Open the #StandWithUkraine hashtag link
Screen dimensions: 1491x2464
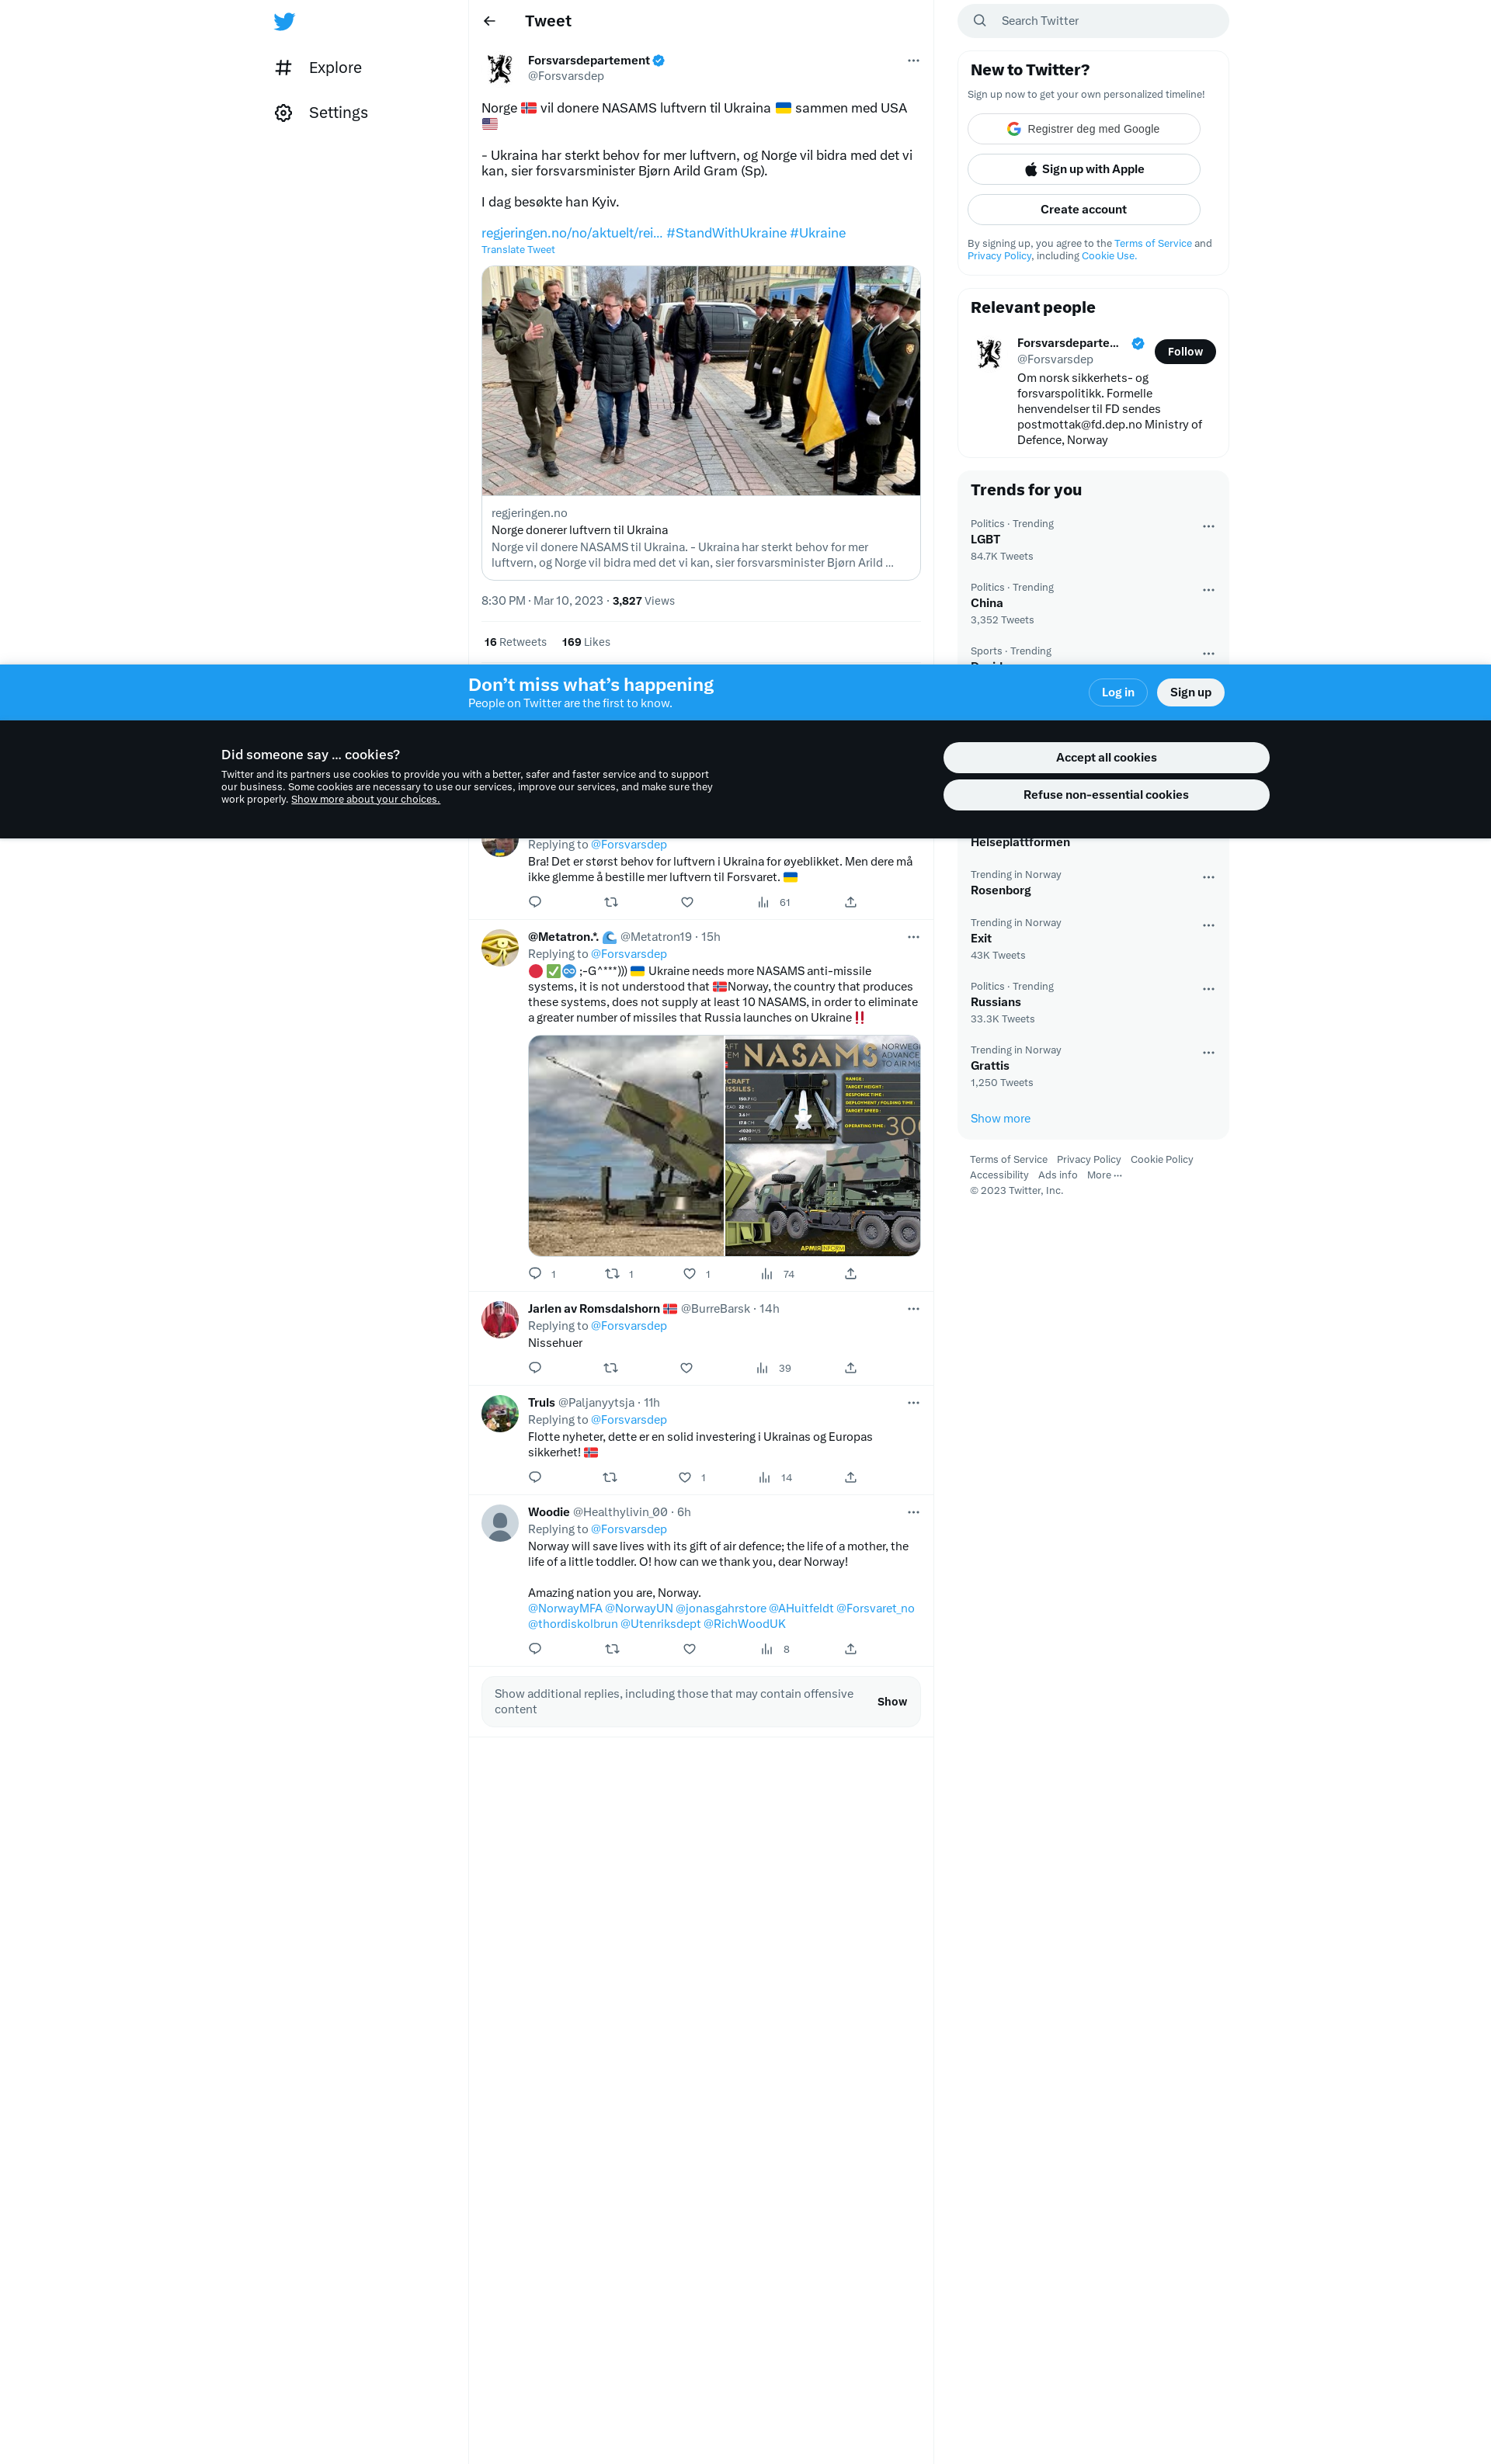pyautogui.click(x=726, y=233)
